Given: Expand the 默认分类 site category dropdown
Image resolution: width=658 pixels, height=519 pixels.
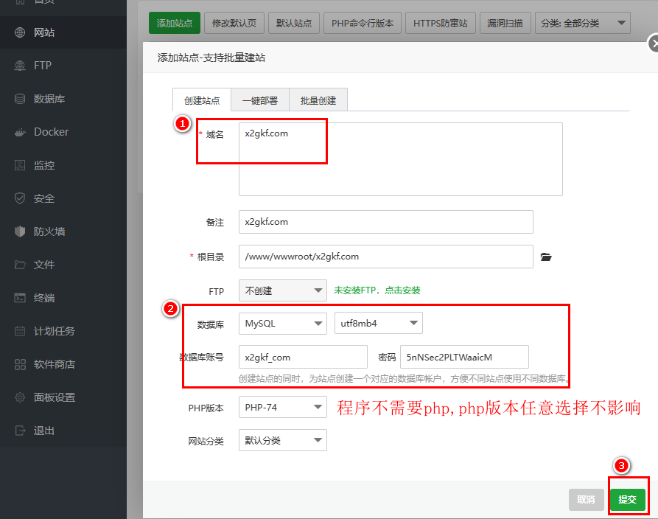Looking at the screenshot, I should click(x=282, y=441).
